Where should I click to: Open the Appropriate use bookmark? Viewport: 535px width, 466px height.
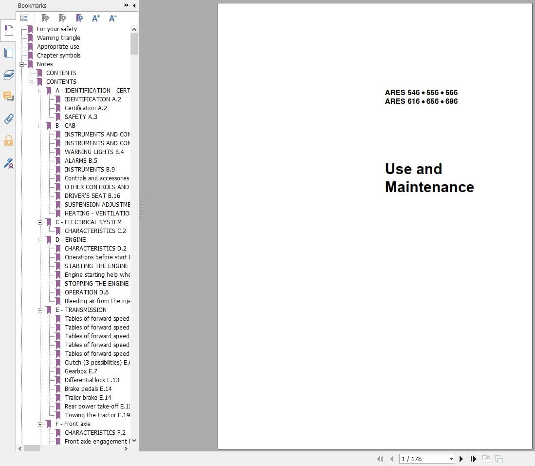[x=58, y=46]
